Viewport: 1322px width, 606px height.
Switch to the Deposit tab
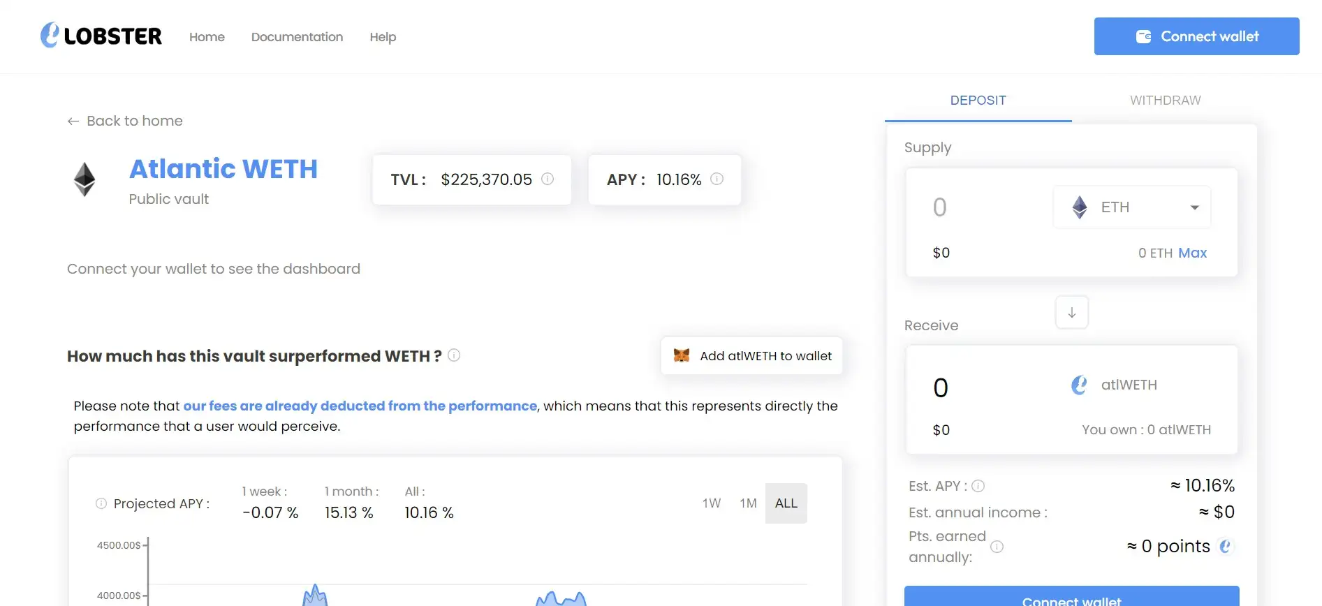point(978,101)
